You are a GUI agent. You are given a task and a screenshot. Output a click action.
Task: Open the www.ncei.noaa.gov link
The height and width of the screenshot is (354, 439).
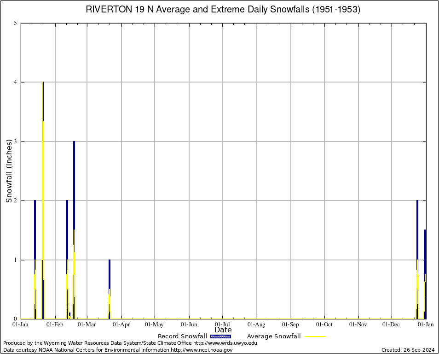tap(202, 350)
